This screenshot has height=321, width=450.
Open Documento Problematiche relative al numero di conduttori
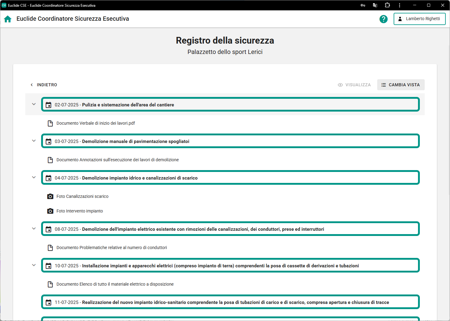point(112,248)
